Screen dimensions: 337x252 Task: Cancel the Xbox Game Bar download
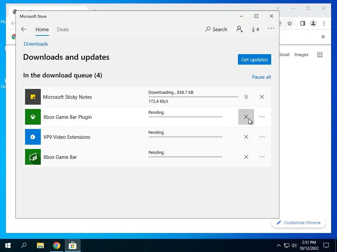246,157
